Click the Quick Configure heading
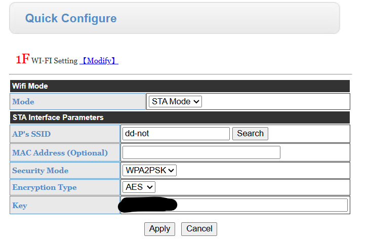The height and width of the screenshot is (239, 370). (x=71, y=19)
